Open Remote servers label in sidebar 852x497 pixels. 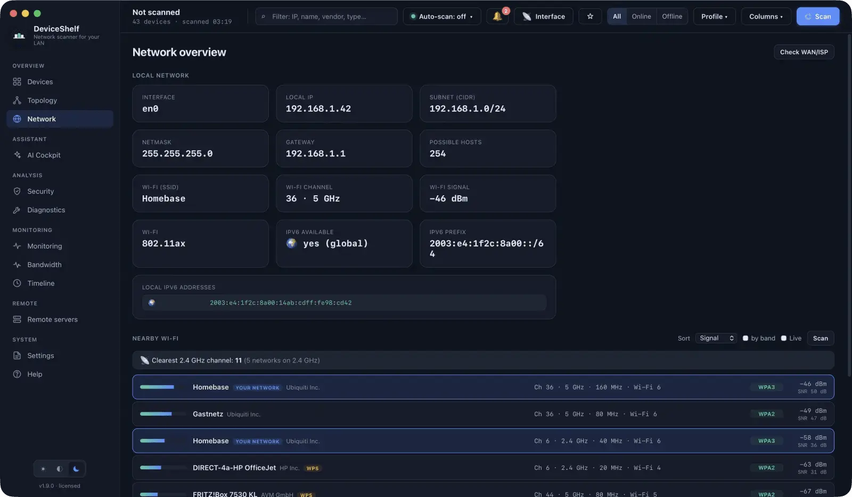(x=52, y=320)
